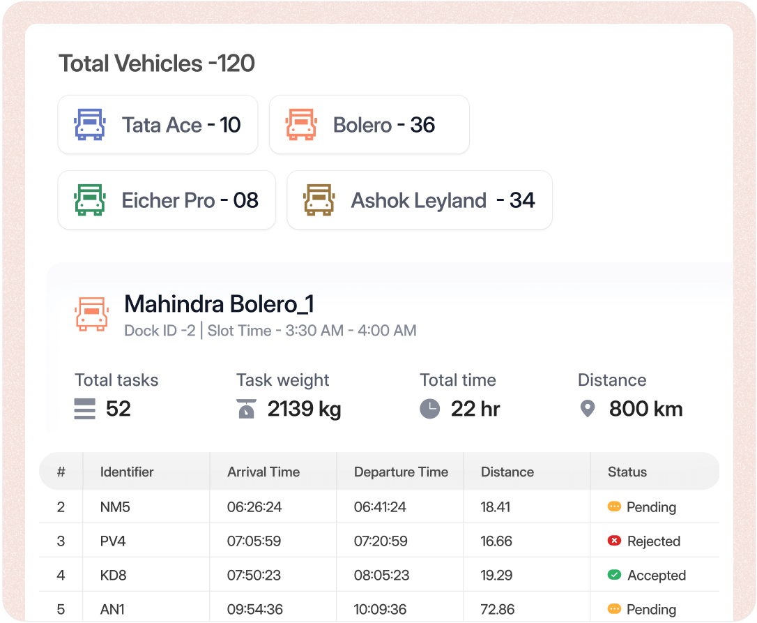The image size is (757, 623).
Task: Click the Total Vehicles -120 heading
Action: pos(156,63)
